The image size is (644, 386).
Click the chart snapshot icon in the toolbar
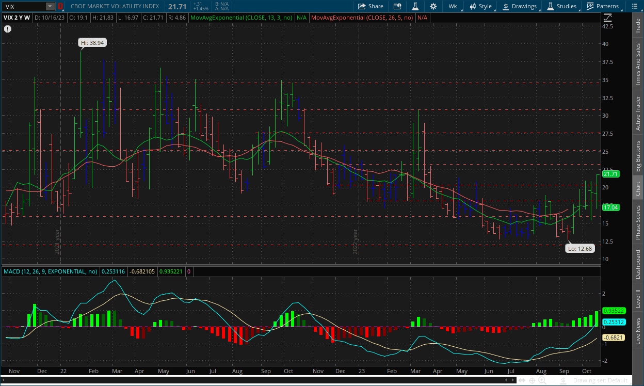[x=397, y=6]
